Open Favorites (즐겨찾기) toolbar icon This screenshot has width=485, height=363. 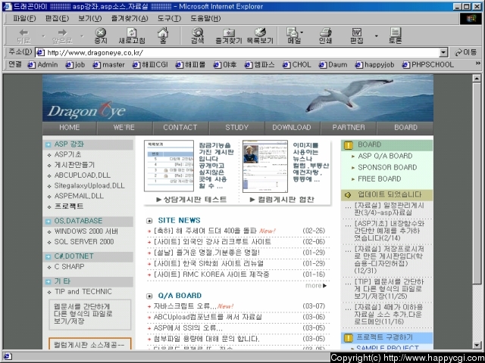click(x=229, y=36)
